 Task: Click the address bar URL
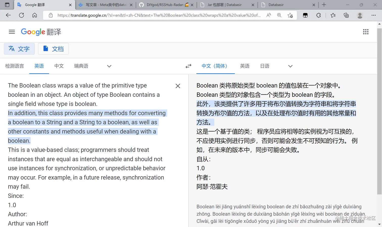(159, 15)
